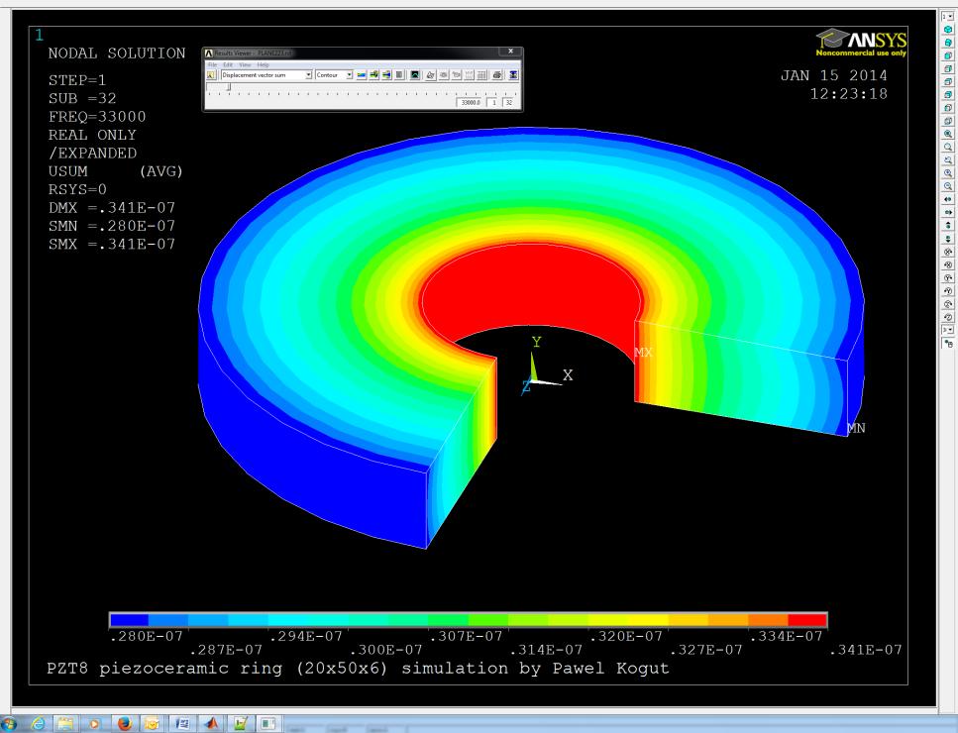Click the substep field showing 32

(x=509, y=102)
